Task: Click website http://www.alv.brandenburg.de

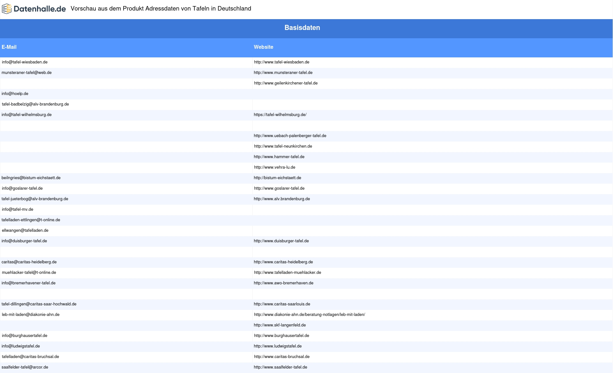Action: click(x=282, y=199)
